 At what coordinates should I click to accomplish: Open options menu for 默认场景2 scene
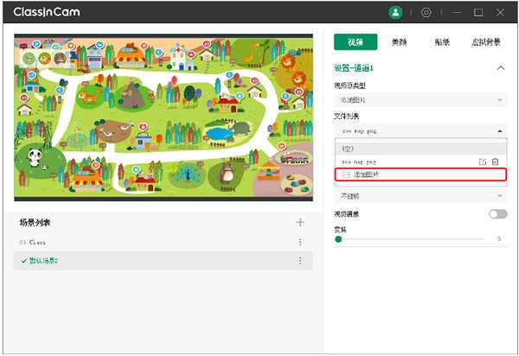[300, 261]
